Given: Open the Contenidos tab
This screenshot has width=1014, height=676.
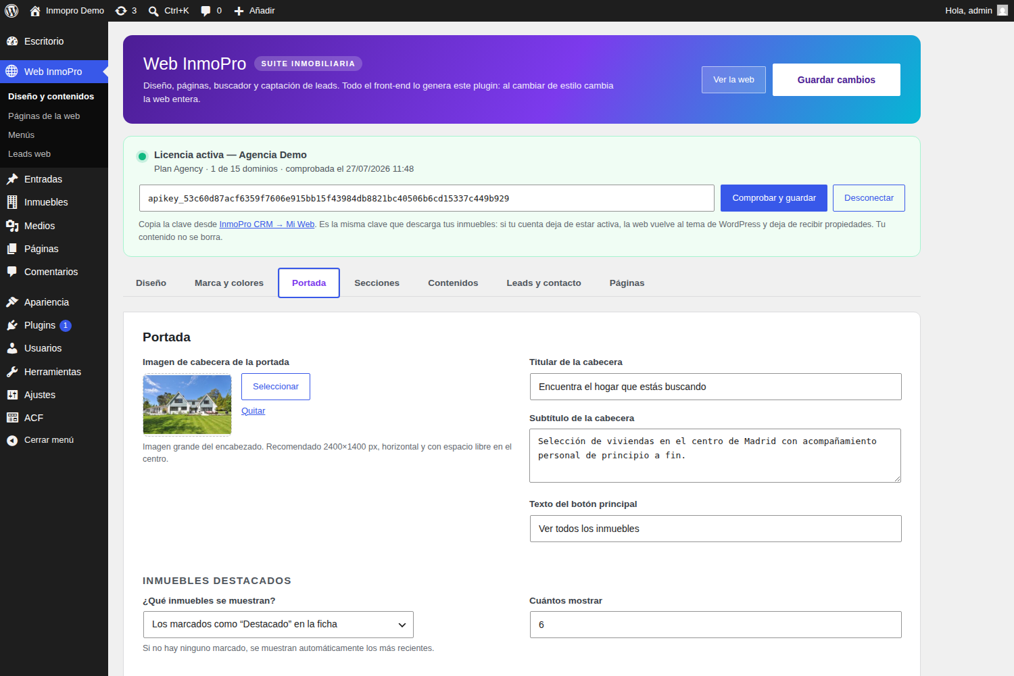Looking at the screenshot, I should click(x=453, y=283).
